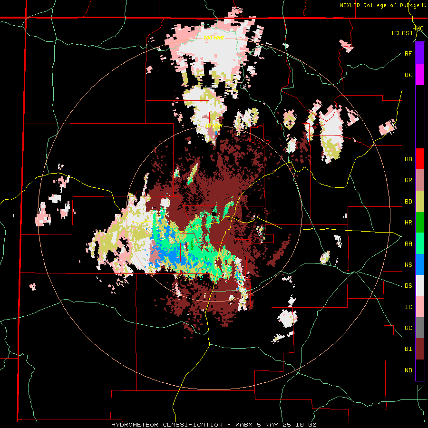Image resolution: width=428 pixels, height=428 pixels.
Task: Click the HYDROMETEOR CLASSIFICATION title text
Action: [x=167, y=425]
